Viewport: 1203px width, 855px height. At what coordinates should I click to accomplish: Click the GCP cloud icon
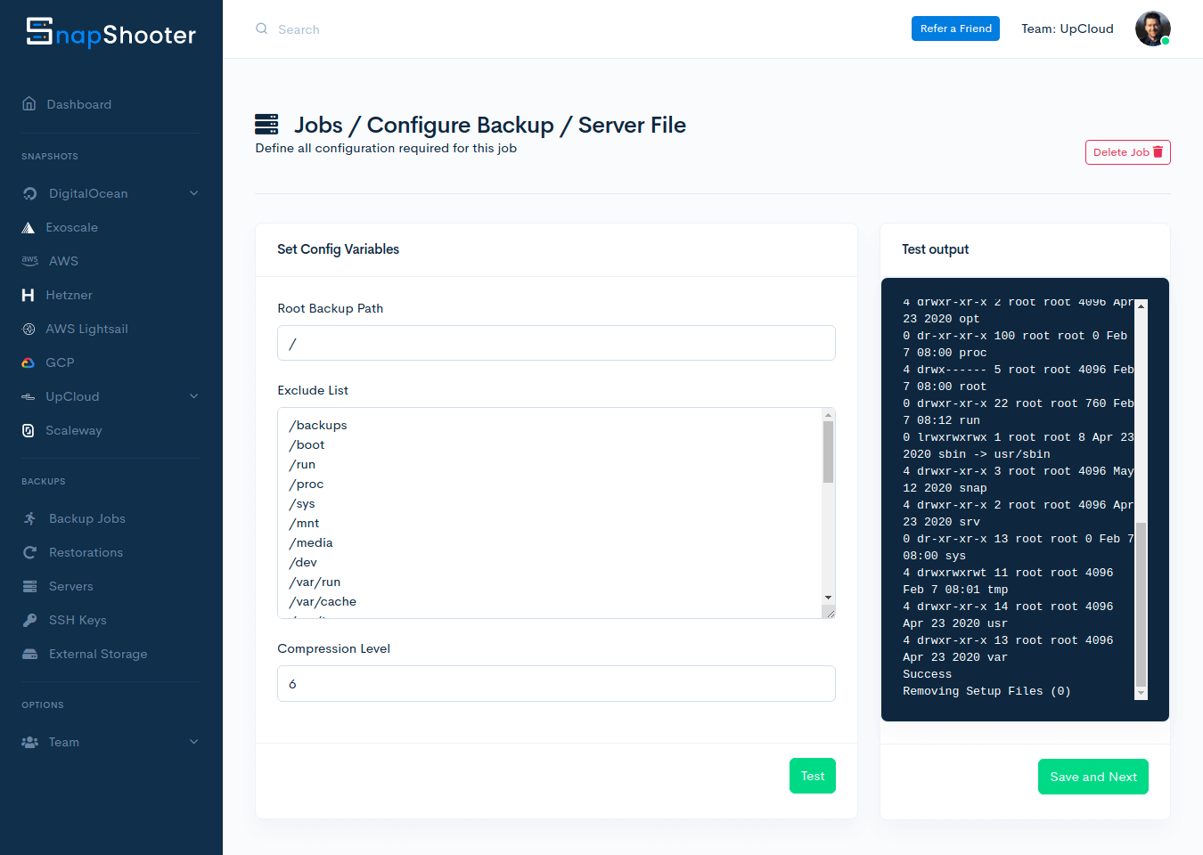tap(29, 362)
